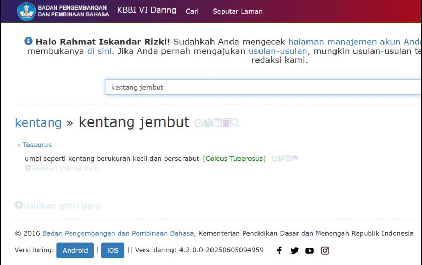The height and width of the screenshot is (265, 422).
Task: Open halaman manajemen akun link
Action: [354, 42]
